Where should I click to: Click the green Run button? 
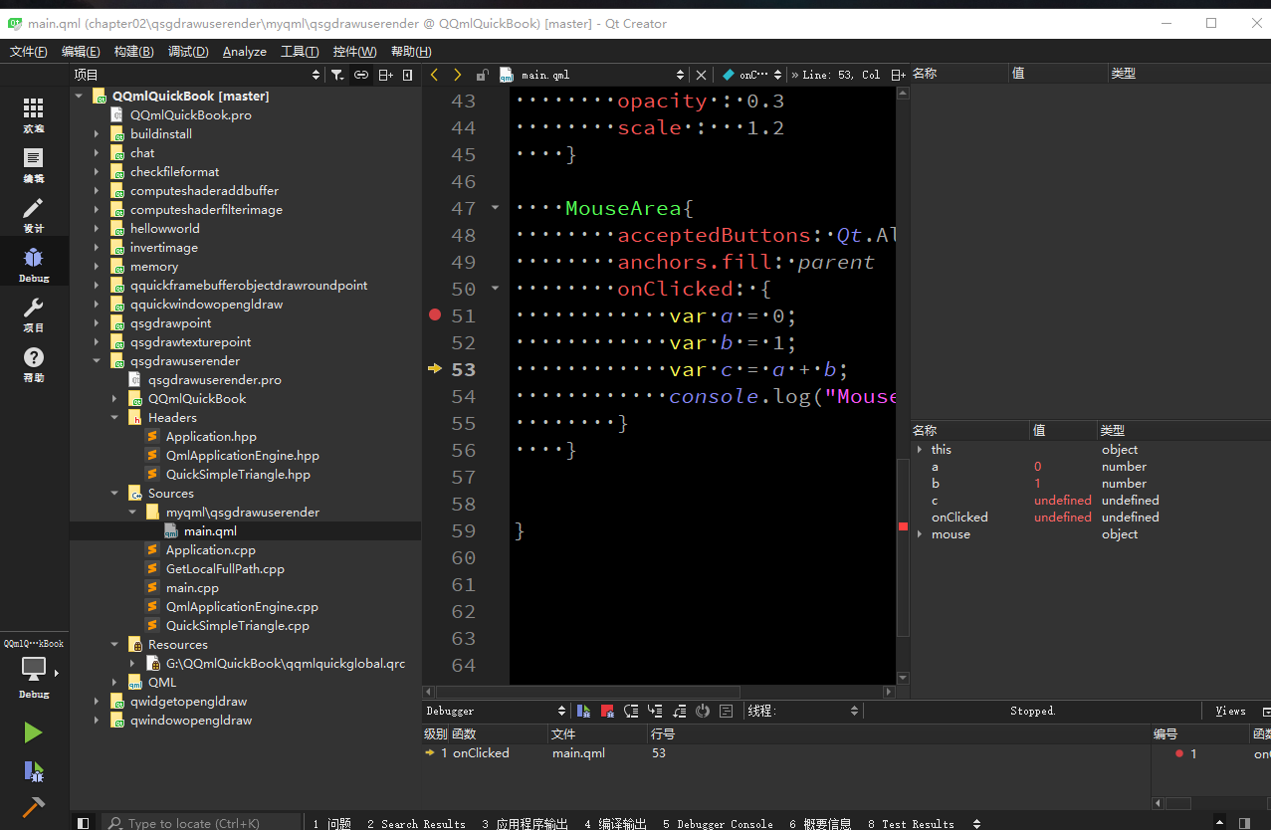(x=33, y=732)
